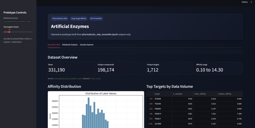Viewport: 255px width, 128px height.
Task: Select target cell P28340
Action: tap(163, 104)
